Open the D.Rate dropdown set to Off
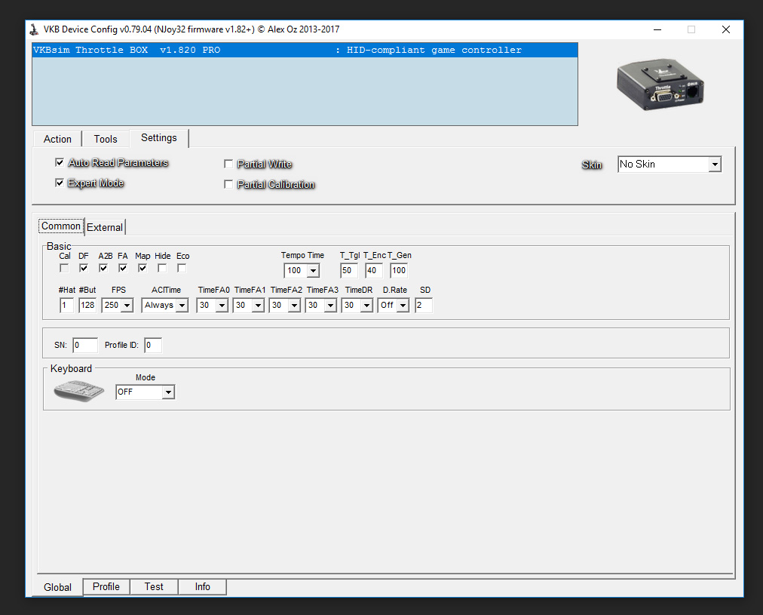This screenshot has width=763, height=615. 393,306
